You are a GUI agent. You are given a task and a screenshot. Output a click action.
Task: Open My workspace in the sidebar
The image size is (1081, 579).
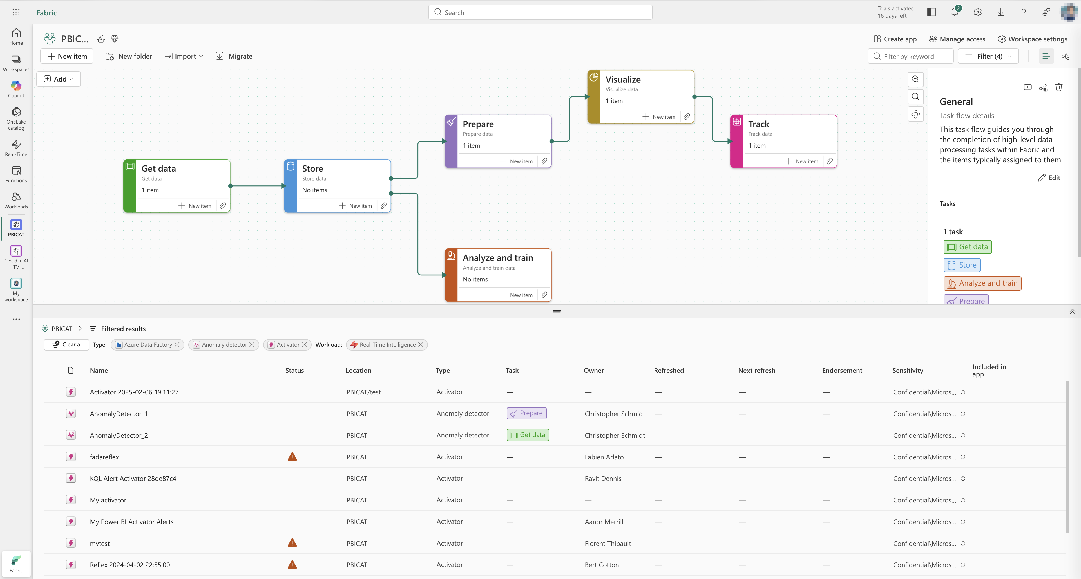[16, 290]
